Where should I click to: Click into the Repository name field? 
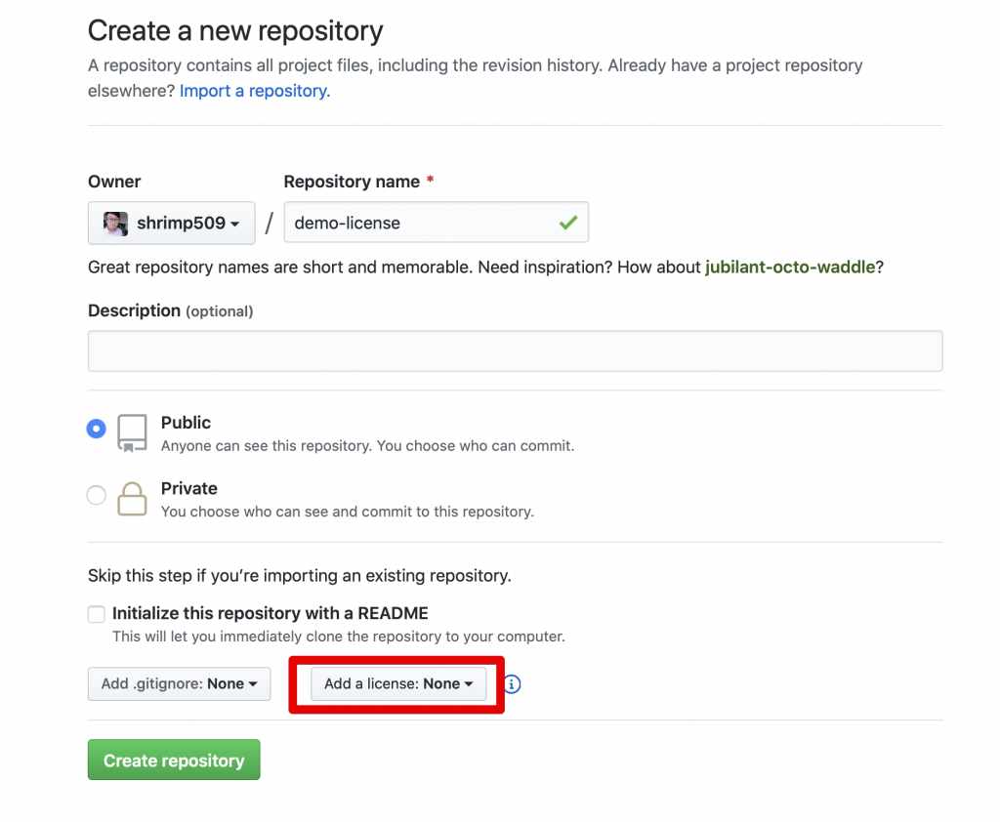pyautogui.click(x=437, y=222)
